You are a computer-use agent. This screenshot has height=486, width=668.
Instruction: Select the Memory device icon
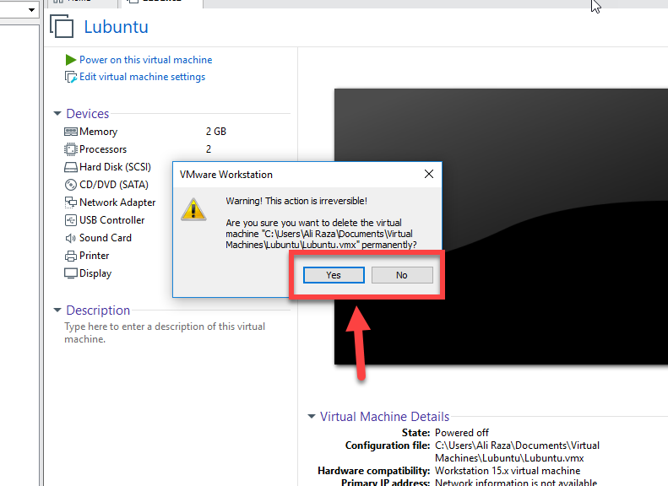tap(71, 132)
